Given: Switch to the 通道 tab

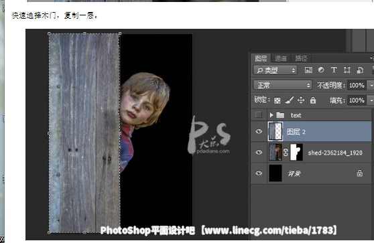Looking at the screenshot, I should 281,58.
